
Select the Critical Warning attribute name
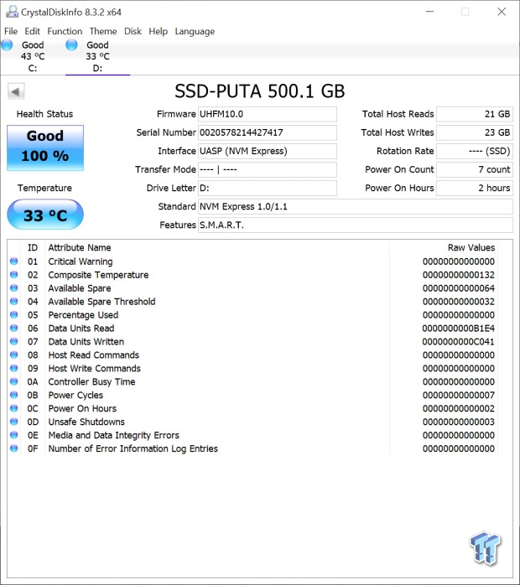tap(81, 261)
